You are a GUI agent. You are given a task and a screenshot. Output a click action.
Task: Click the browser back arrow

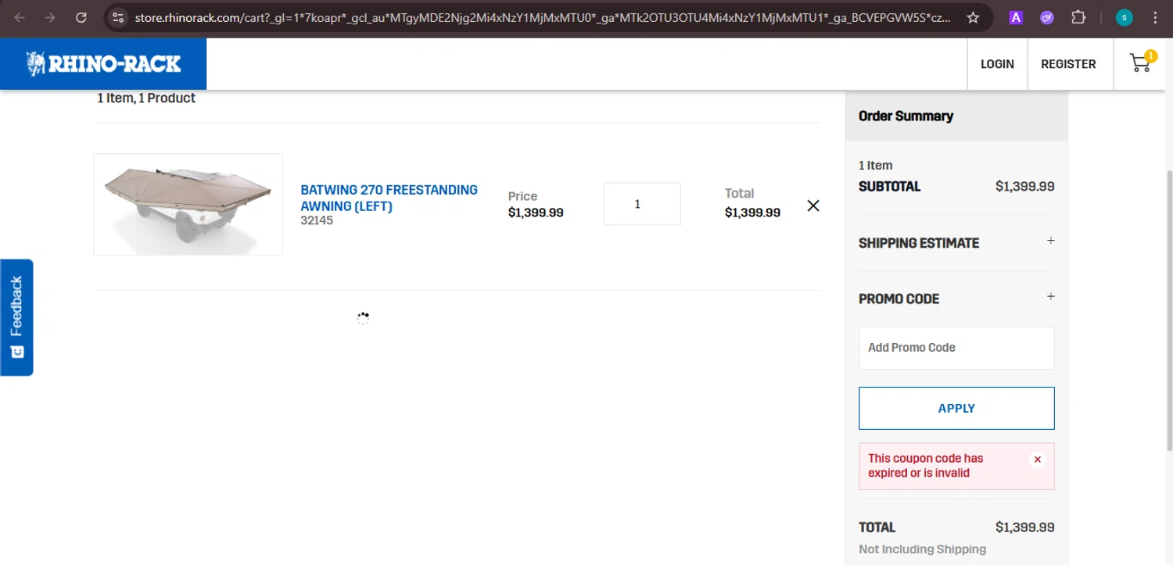pyautogui.click(x=20, y=17)
